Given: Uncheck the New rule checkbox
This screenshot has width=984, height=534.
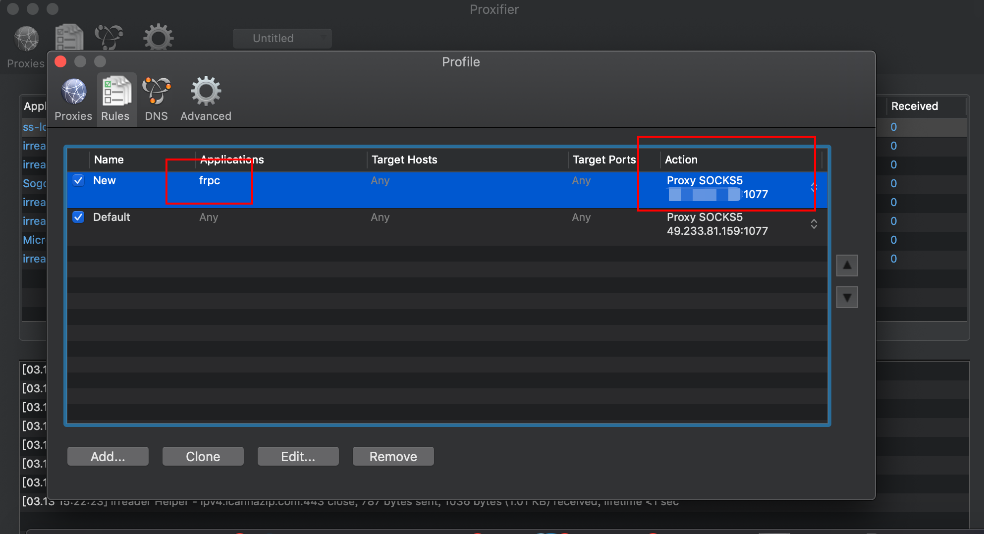Looking at the screenshot, I should pyautogui.click(x=78, y=180).
